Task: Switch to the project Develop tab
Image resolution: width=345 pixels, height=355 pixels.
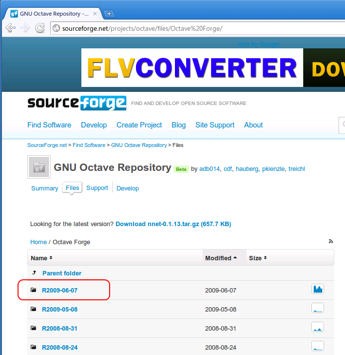Action: click(x=128, y=188)
